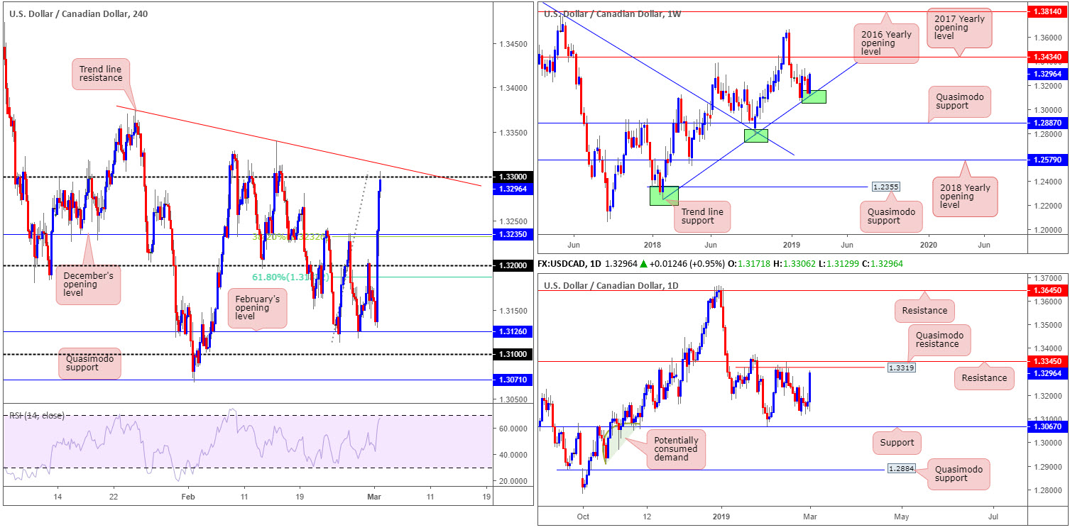Click 'Oct' on the daily chart date axis
Image resolution: width=1070 pixels, height=530 pixels.
[583, 517]
